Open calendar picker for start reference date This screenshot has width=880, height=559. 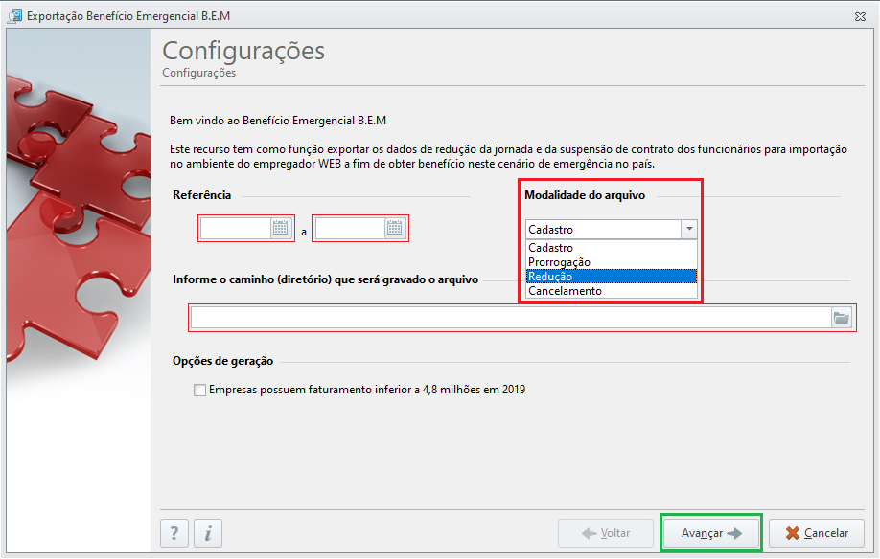coord(280,228)
